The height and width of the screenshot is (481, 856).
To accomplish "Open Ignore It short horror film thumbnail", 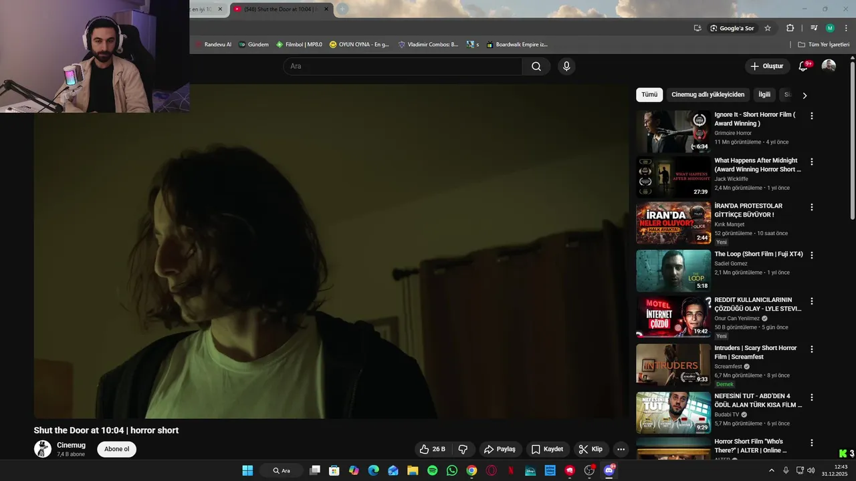I will click(673, 132).
